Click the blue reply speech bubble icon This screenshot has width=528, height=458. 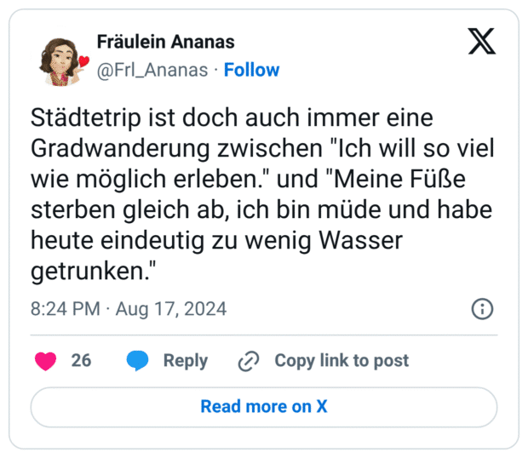[137, 361]
